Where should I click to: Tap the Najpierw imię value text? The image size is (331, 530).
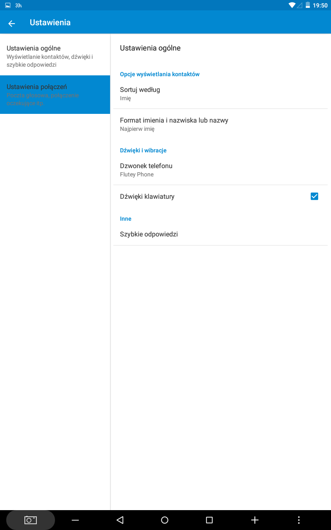(x=137, y=129)
